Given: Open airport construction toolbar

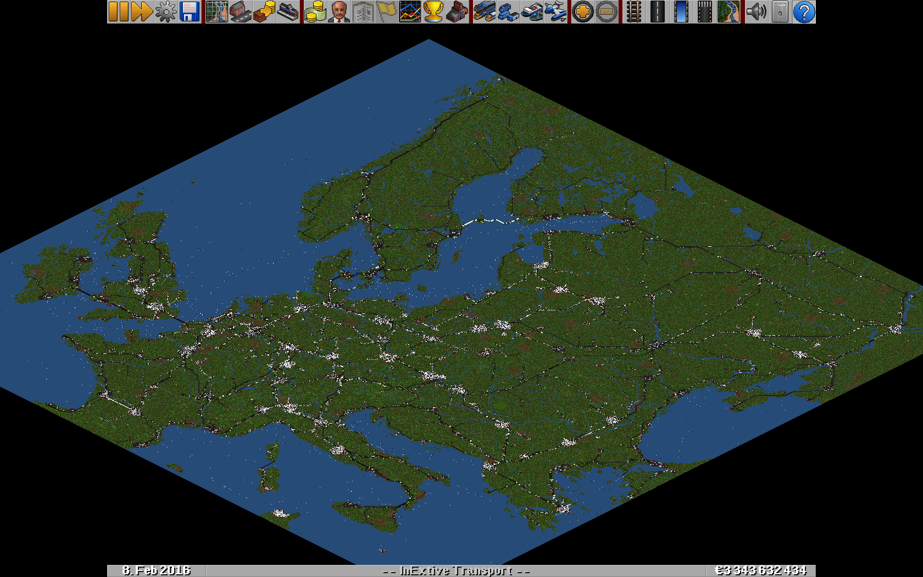Looking at the screenshot, I should [x=705, y=12].
